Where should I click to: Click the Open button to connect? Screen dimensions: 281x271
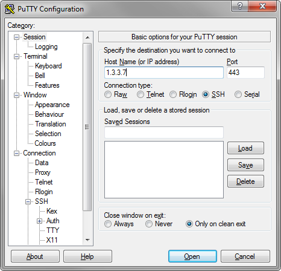coord(192,256)
